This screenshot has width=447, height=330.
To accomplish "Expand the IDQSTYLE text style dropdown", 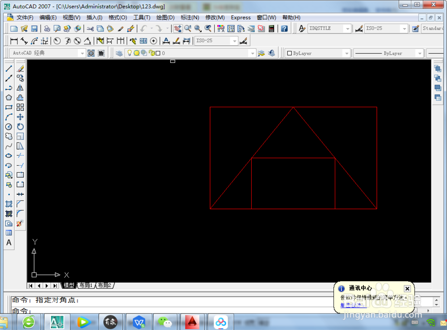I will point(347,29).
